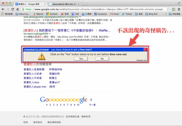Viewport: 182px width, 126px height.
Task: Click the colorful extension icon beside the star
Action: (x=174, y=9)
